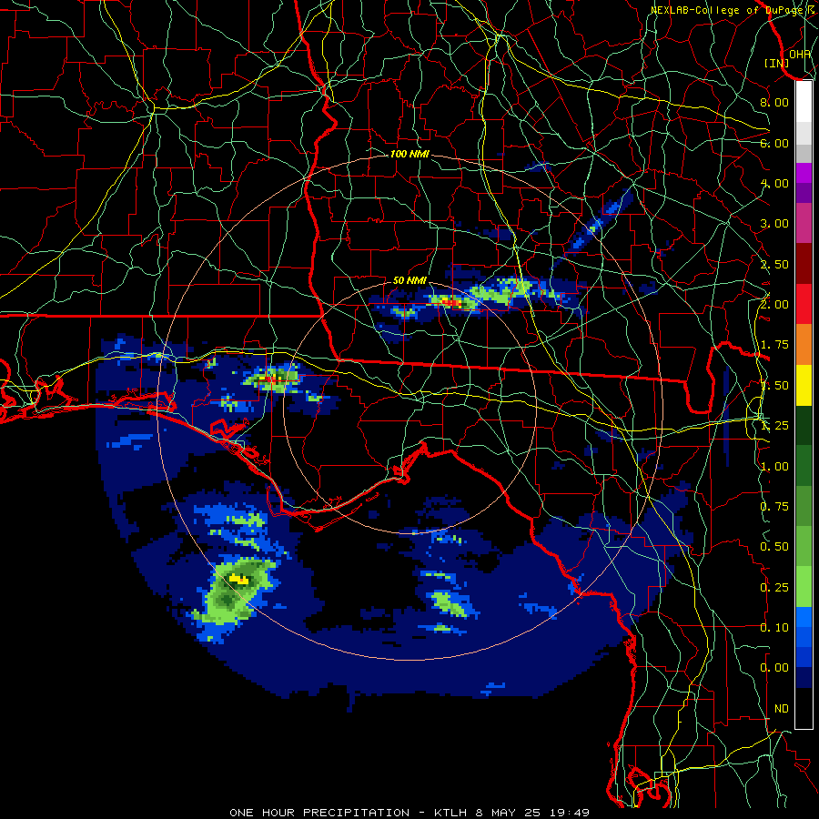Click the magenta swatch in the legend
The height and width of the screenshot is (819, 819).
click(804, 173)
